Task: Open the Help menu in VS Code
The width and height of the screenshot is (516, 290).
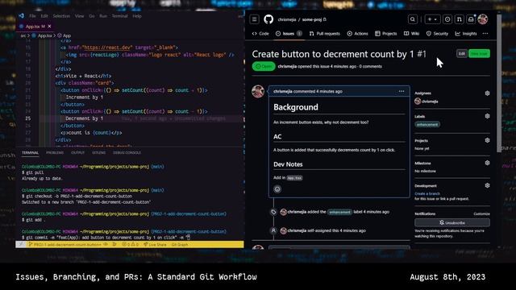Action: tap(137, 16)
